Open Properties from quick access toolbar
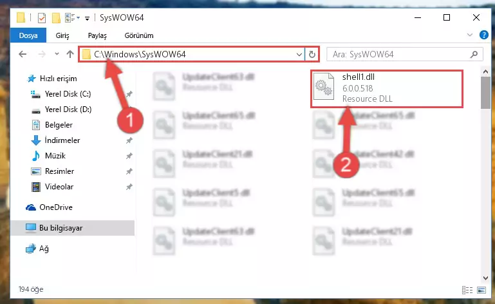 pos(42,17)
